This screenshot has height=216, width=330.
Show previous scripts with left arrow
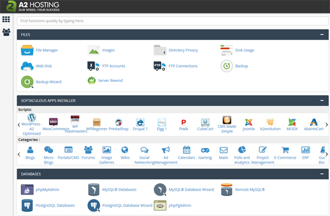(x=19, y=125)
